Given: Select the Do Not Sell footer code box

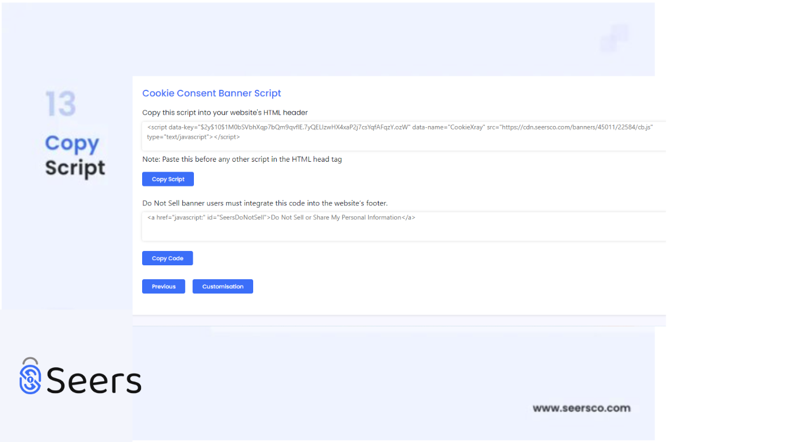Looking at the screenshot, I should [x=404, y=226].
